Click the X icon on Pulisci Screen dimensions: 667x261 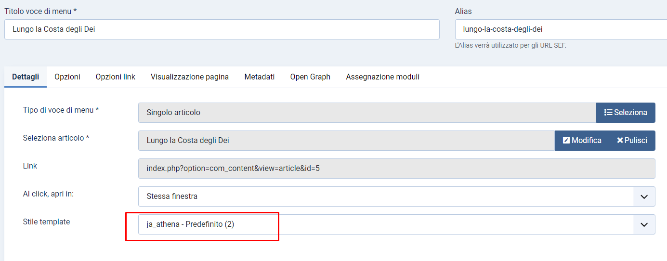point(620,141)
